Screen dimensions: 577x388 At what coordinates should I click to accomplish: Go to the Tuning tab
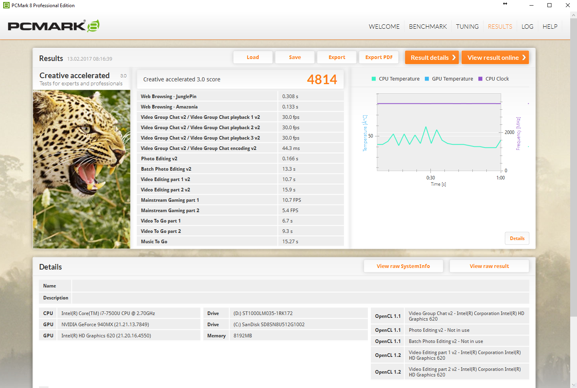click(467, 27)
